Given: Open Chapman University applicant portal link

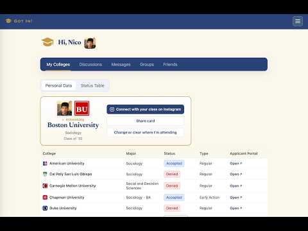Looking at the screenshot, I should point(236,197).
